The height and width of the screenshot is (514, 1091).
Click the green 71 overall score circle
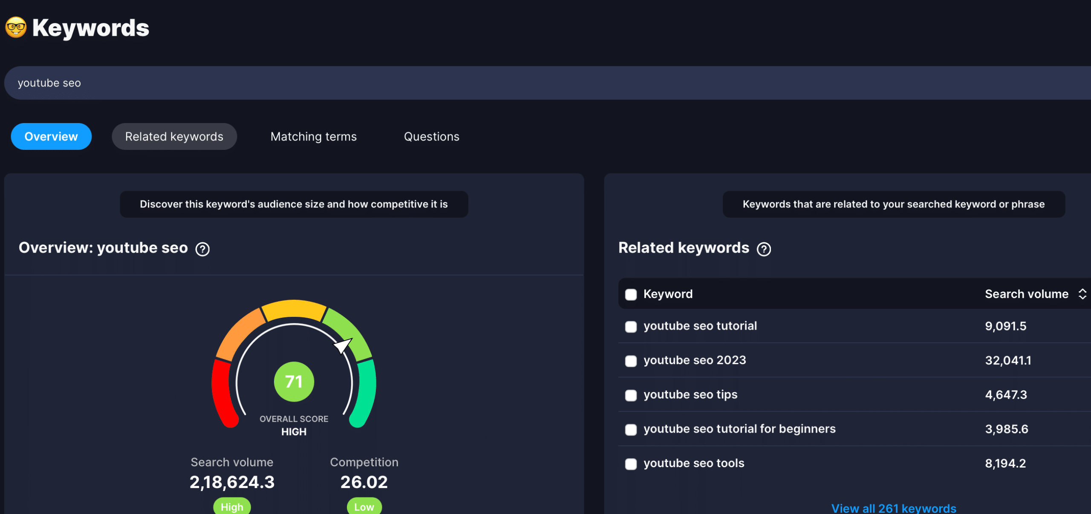[x=294, y=382]
